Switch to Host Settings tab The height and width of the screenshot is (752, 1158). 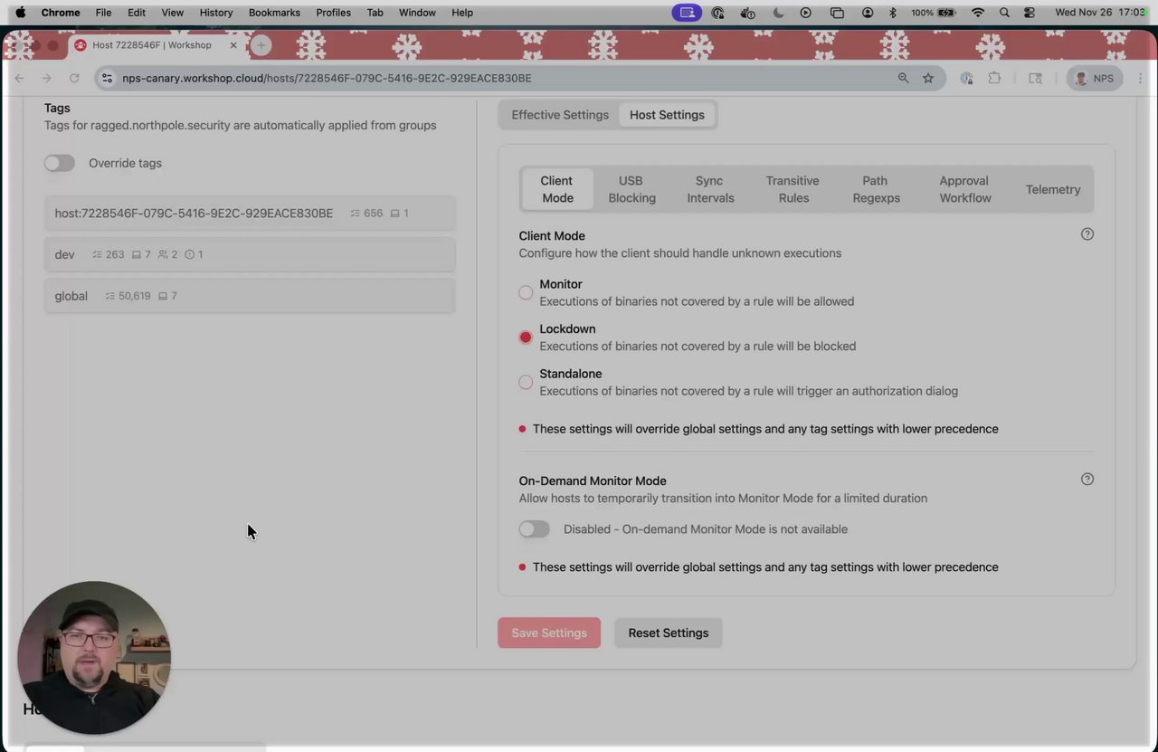tap(667, 115)
